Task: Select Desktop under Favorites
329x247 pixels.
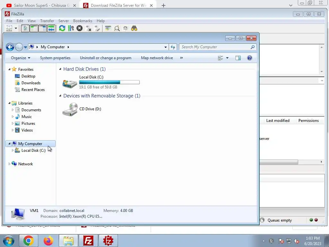Action: pyautogui.click(x=28, y=76)
